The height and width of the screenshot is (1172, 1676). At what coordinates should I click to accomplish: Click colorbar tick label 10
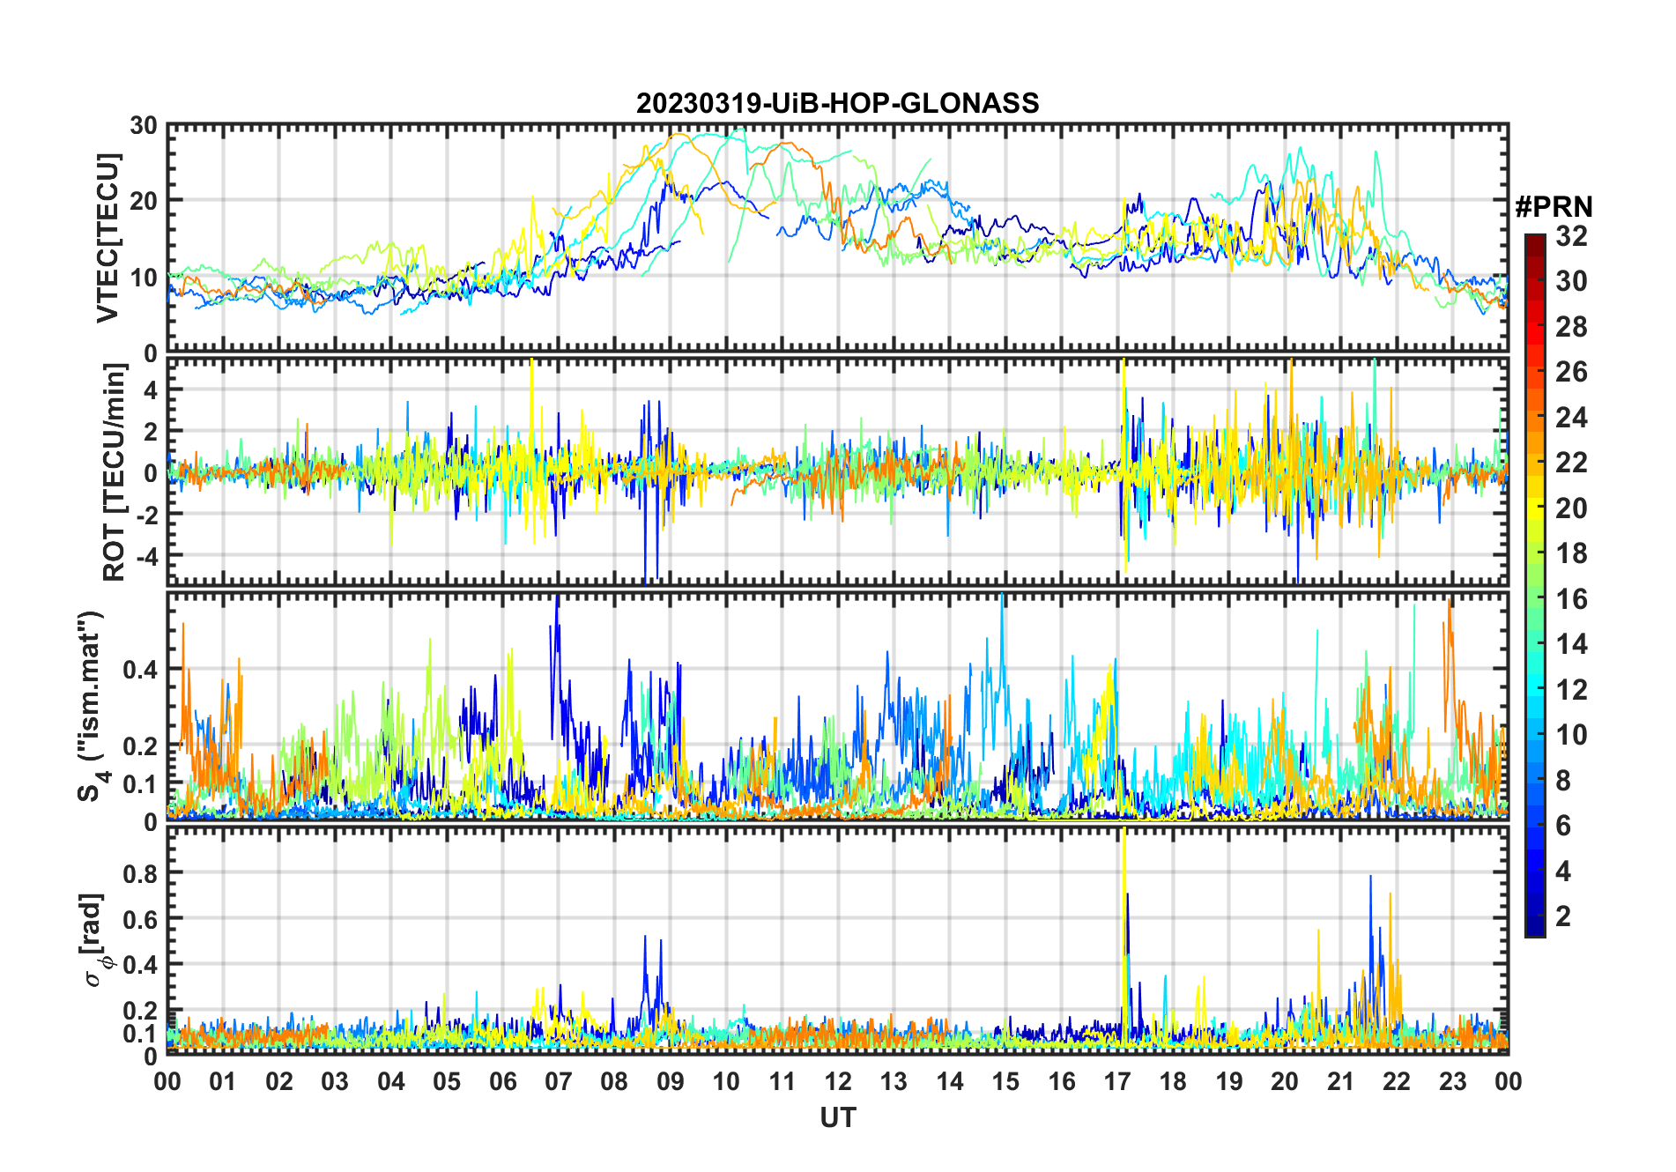click(1571, 735)
